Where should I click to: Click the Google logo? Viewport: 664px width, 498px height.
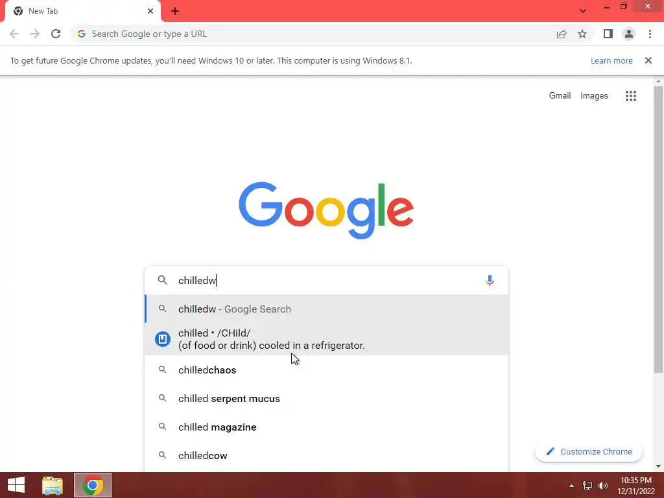326,211
